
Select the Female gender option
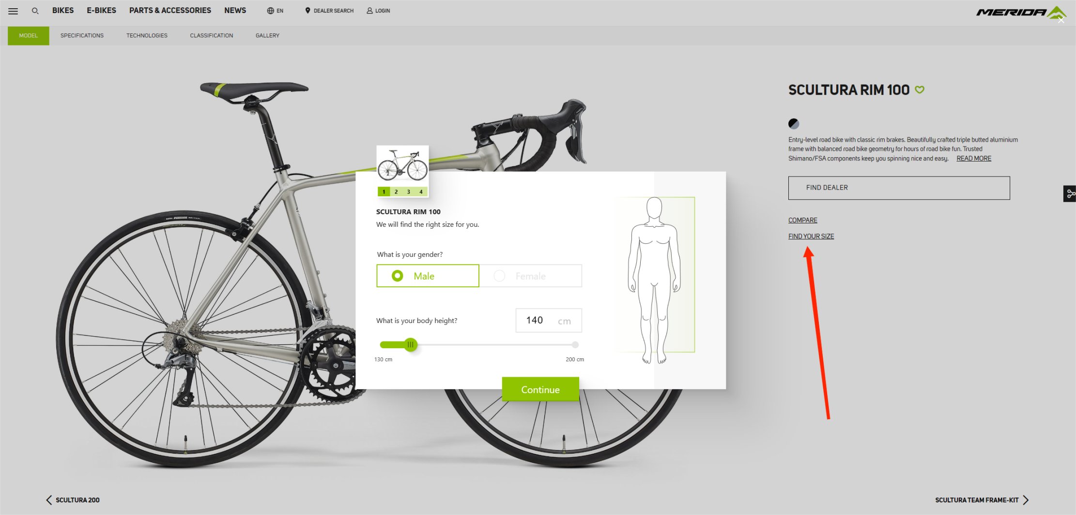point(530,276)
